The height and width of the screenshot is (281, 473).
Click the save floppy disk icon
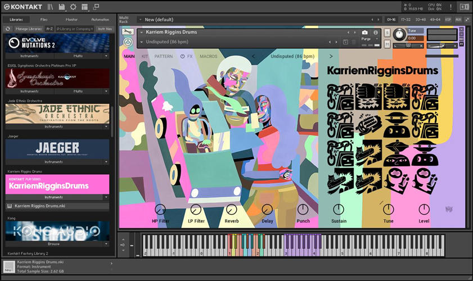coord(62,7)
